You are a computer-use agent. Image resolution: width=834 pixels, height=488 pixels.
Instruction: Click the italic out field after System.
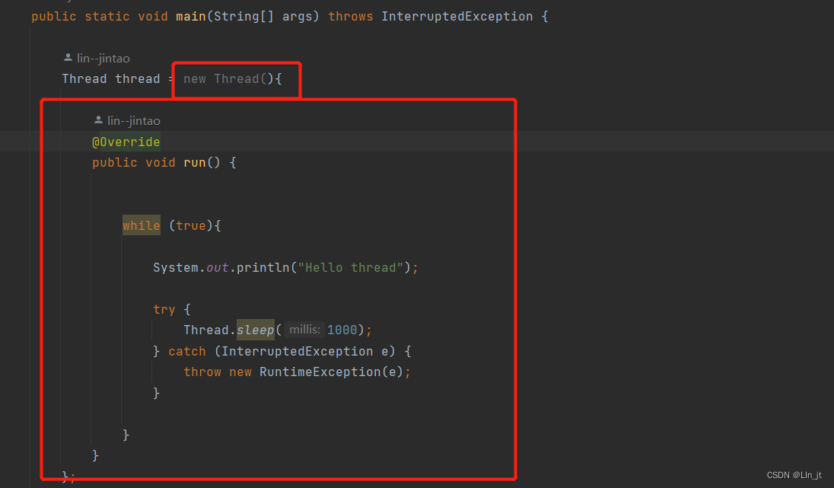coord(218,267)
